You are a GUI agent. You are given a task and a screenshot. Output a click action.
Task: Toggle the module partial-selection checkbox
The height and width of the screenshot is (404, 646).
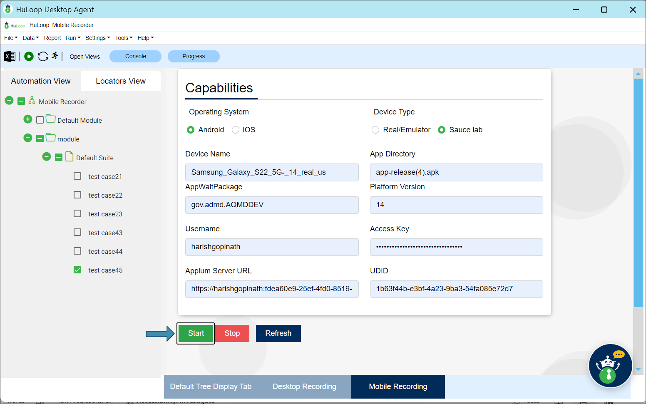point(40,139)
